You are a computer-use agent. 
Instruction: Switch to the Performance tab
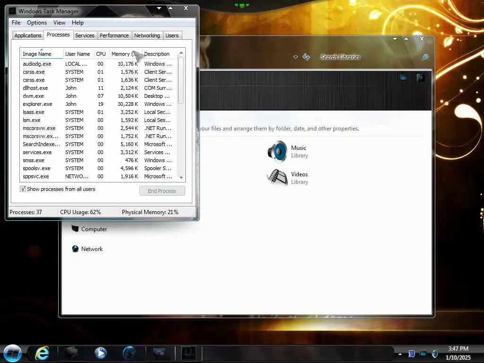[x=114, y=35]
